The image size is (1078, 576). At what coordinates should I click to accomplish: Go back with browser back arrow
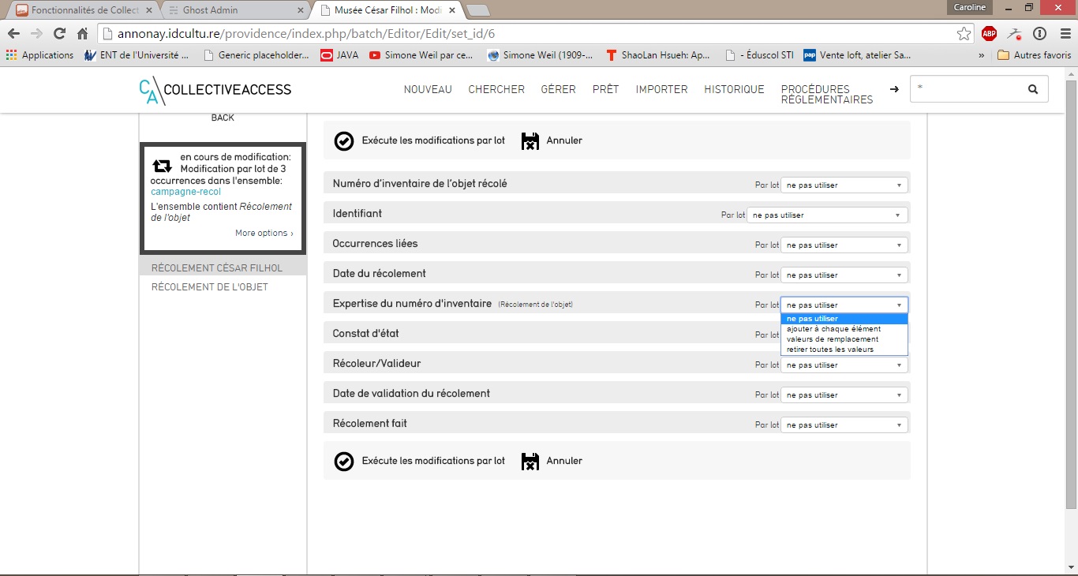point(13,33)
